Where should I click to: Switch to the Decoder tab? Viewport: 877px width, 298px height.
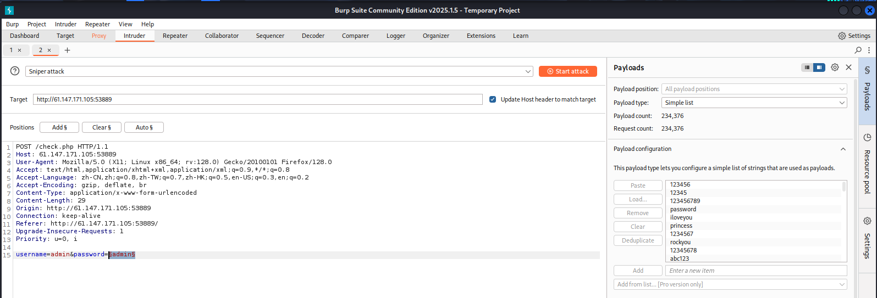point(313,36)
